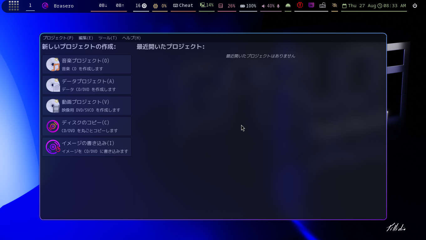Screen dimensions: 426x240
Task: Open the 編集(E) menu
Action: coord(86,38)
